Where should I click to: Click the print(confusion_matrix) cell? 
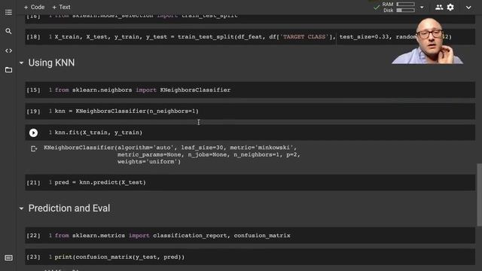tap(250, 257)
